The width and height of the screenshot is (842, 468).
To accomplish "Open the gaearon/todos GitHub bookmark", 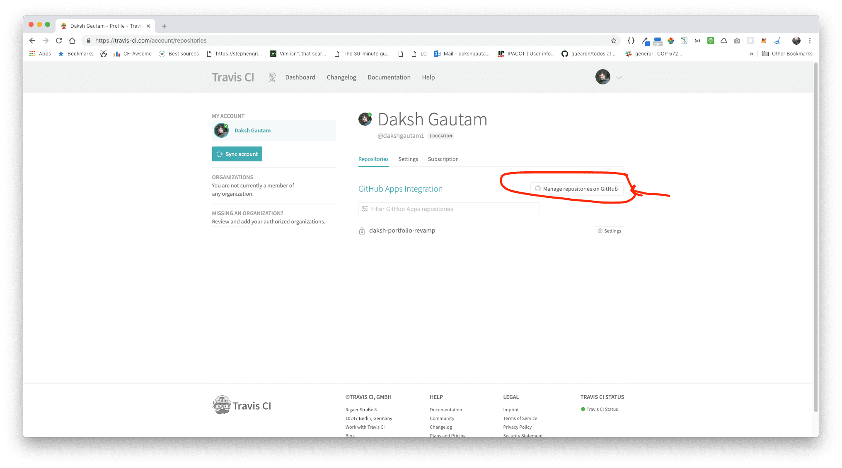I will 589,54.
